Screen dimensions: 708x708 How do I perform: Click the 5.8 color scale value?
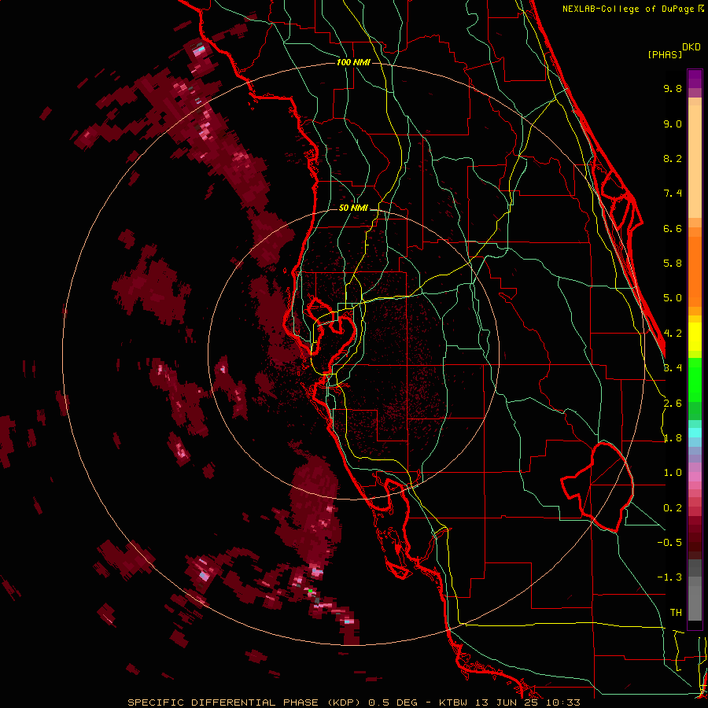673,264
